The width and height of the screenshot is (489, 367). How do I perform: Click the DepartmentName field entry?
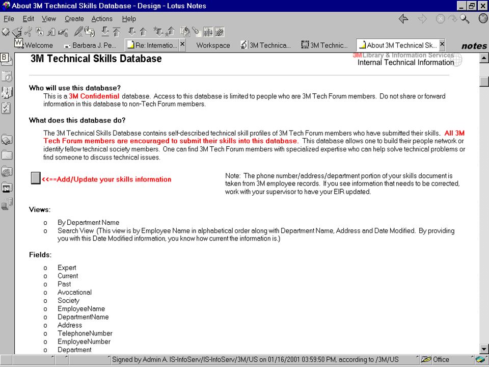(83, 317)
